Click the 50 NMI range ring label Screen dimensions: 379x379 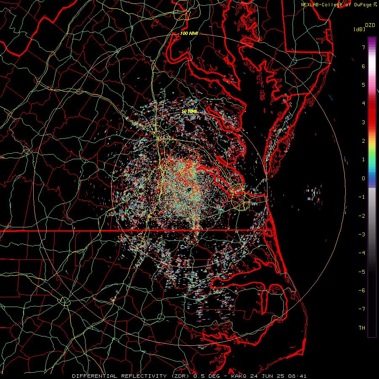(189, 111)
